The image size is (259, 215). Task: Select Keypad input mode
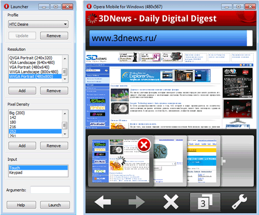point(38,172)
